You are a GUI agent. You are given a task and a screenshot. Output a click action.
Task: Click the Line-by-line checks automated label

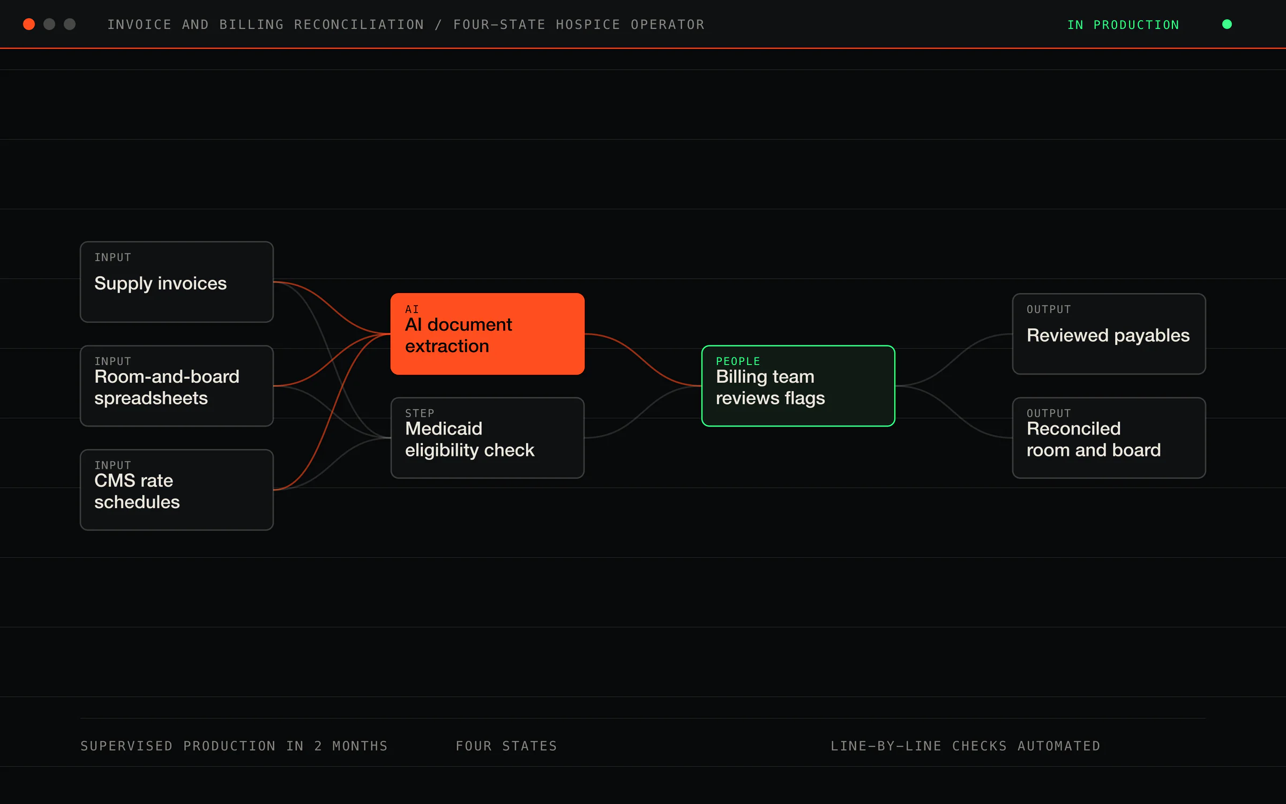point(966,746)
